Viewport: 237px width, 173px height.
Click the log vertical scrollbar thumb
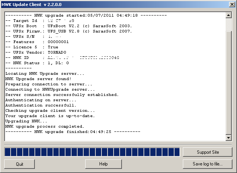click(x=229, y=83)
